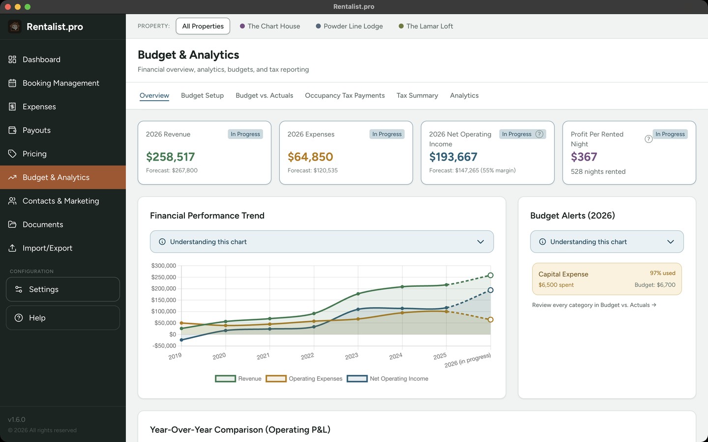Screen dimensions: 708x442
Task: Open the Budget Setup tab
Action: [x=202, y=95]
